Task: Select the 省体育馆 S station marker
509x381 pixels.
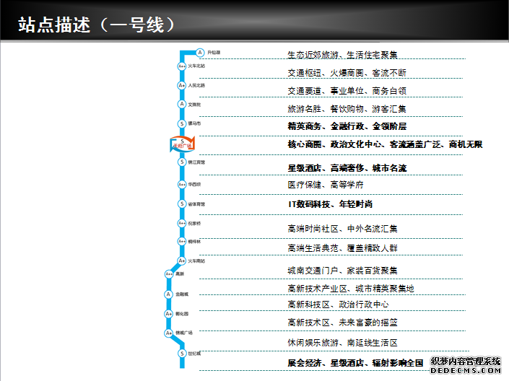Action: tap(182, 204)
